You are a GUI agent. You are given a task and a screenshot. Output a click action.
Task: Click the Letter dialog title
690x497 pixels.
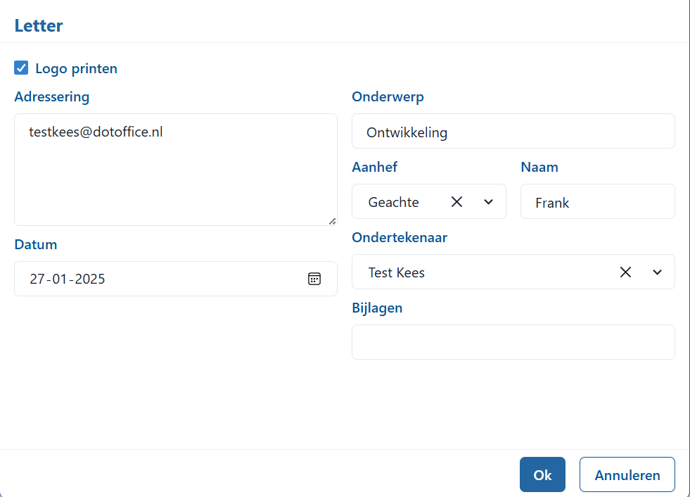(39, 26)
